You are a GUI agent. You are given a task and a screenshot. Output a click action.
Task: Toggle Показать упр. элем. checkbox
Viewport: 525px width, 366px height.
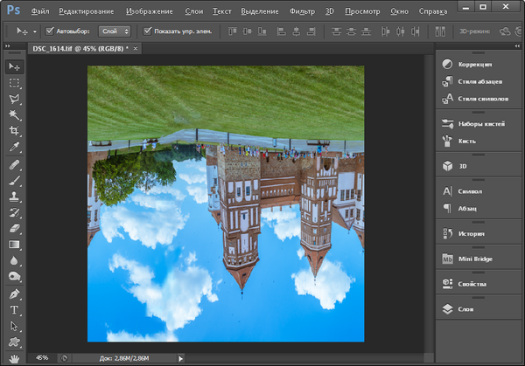point(147,31)
